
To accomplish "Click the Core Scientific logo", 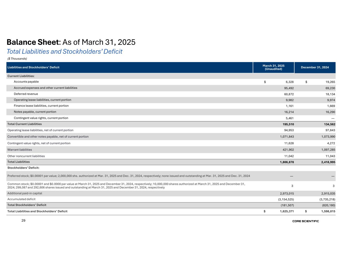I will [x=305, y=221].
